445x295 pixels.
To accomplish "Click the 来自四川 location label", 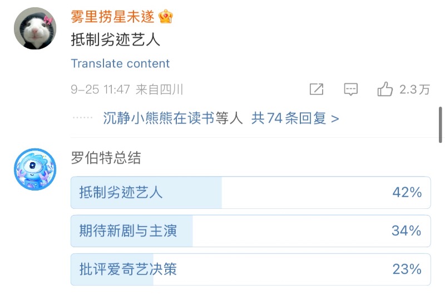I will click(x=159, y=89).
